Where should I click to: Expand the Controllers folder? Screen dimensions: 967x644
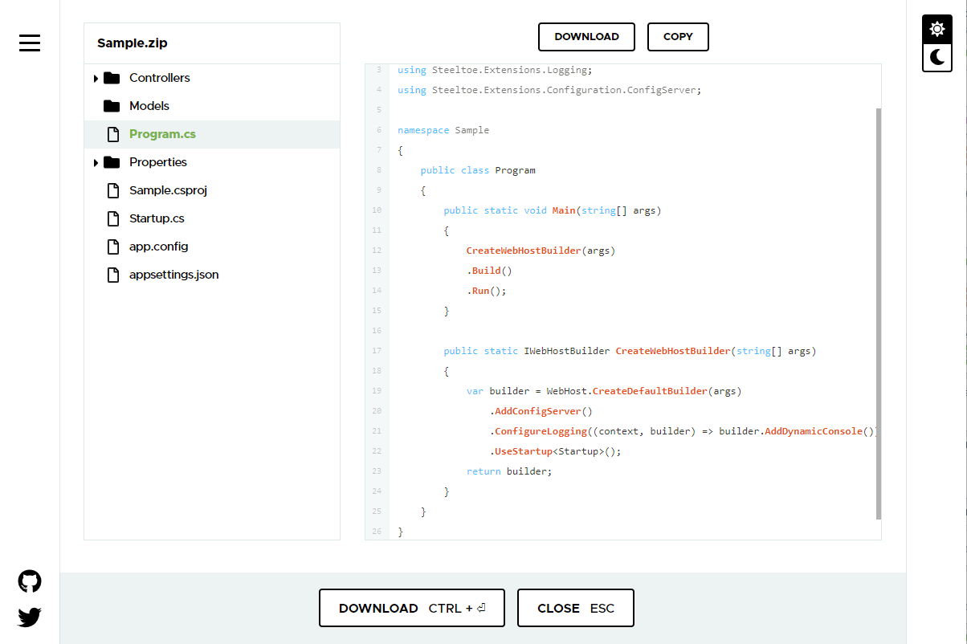click(96, 77)
